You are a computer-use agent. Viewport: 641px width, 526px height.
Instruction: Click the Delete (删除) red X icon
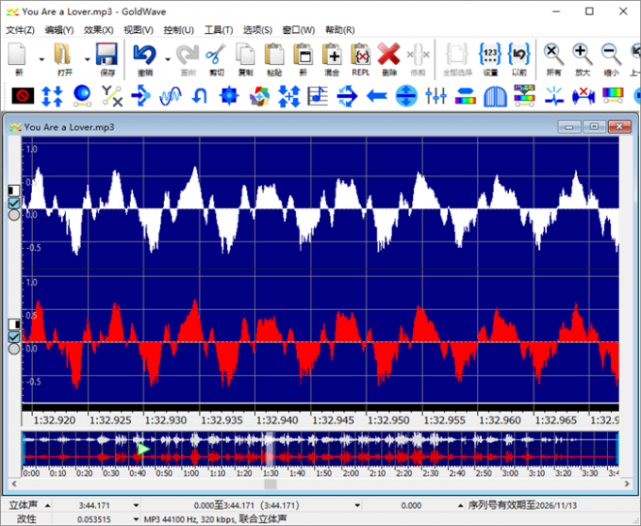tap(388, 55)
